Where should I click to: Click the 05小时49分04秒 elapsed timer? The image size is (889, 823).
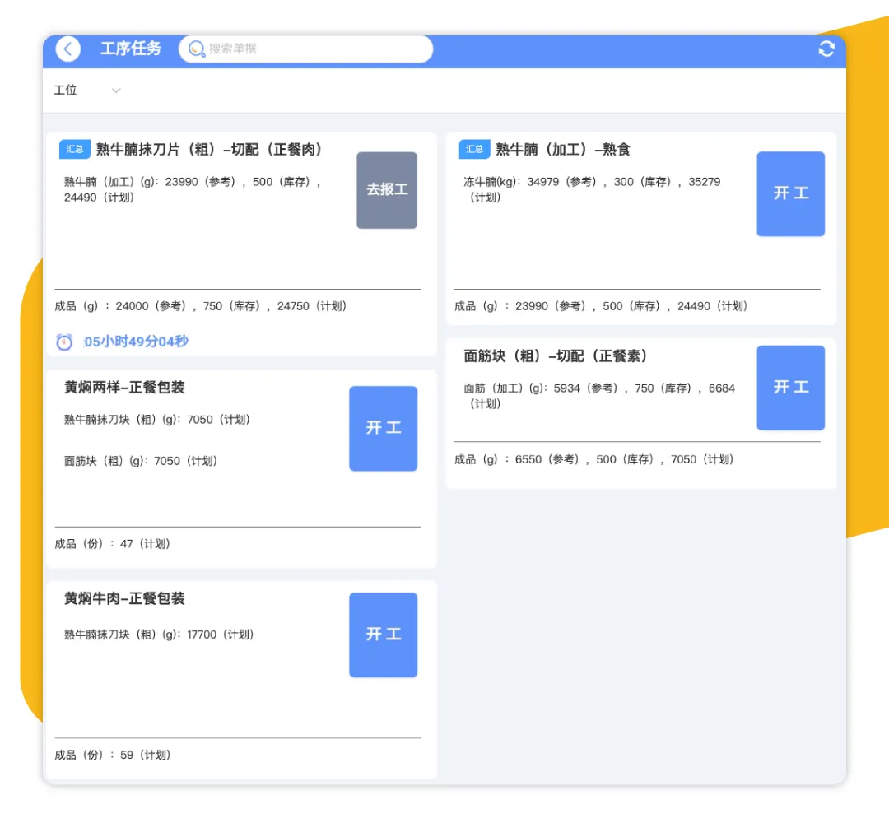[136, 342]
